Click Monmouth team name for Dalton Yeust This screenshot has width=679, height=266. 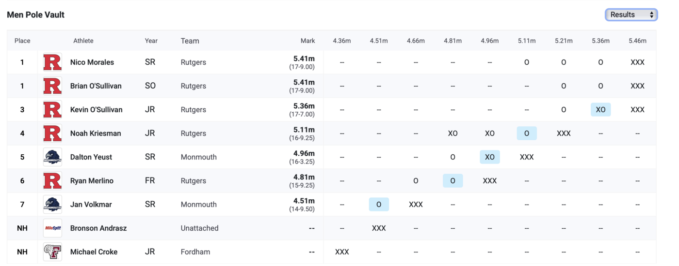tap(198, 157)
